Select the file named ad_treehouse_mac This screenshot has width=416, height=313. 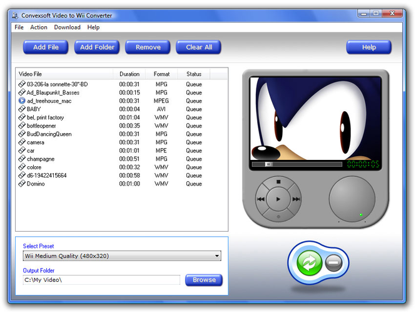click(x=49, y=101)
